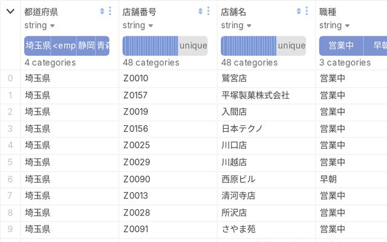Change 職種 string type dropdown

[333, 25]
